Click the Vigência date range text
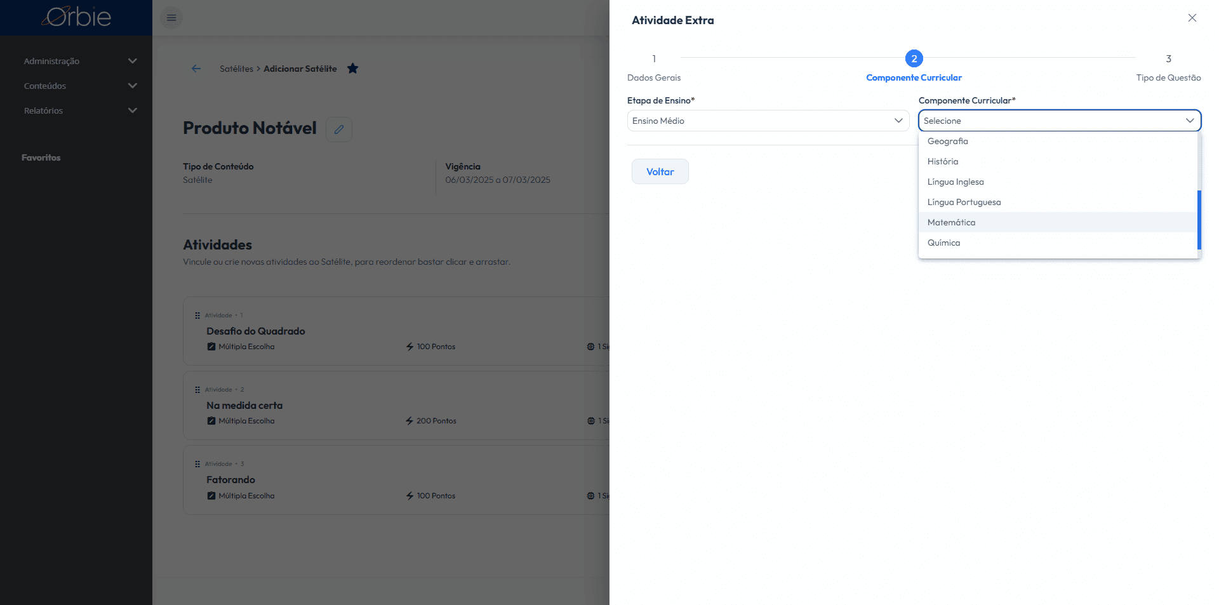 pyautogui.click(x=498, y=180)
